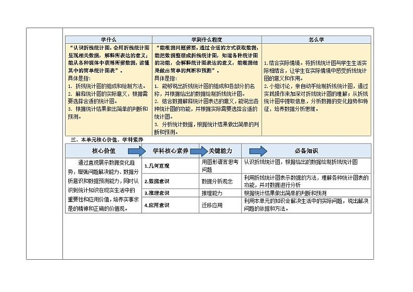
Task: Click the '用图形语言思考问题' cell
Action: tap(220, 166)
